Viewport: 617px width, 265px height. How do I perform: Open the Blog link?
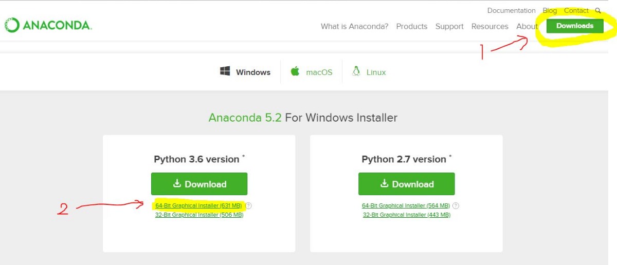pos(550,11)
